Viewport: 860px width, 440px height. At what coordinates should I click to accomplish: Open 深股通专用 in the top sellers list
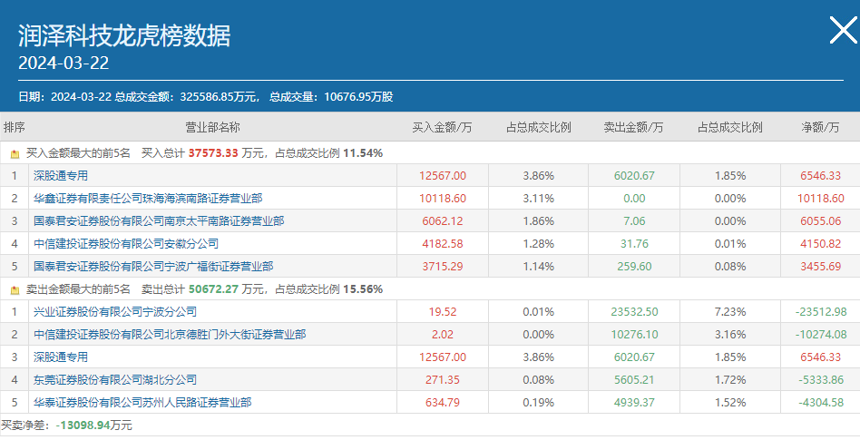coord(61,357)
